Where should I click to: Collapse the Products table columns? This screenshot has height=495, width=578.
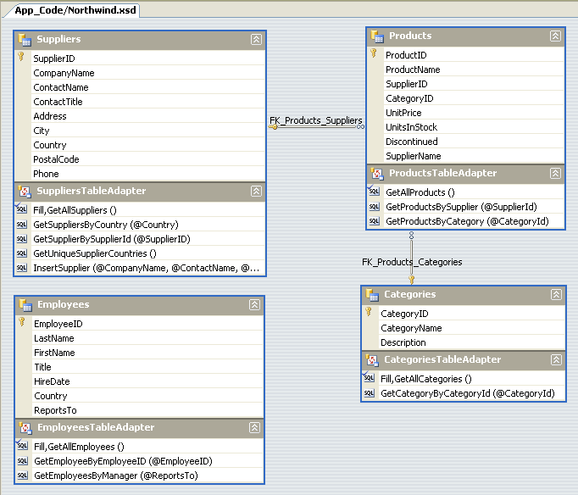[555, 36]
